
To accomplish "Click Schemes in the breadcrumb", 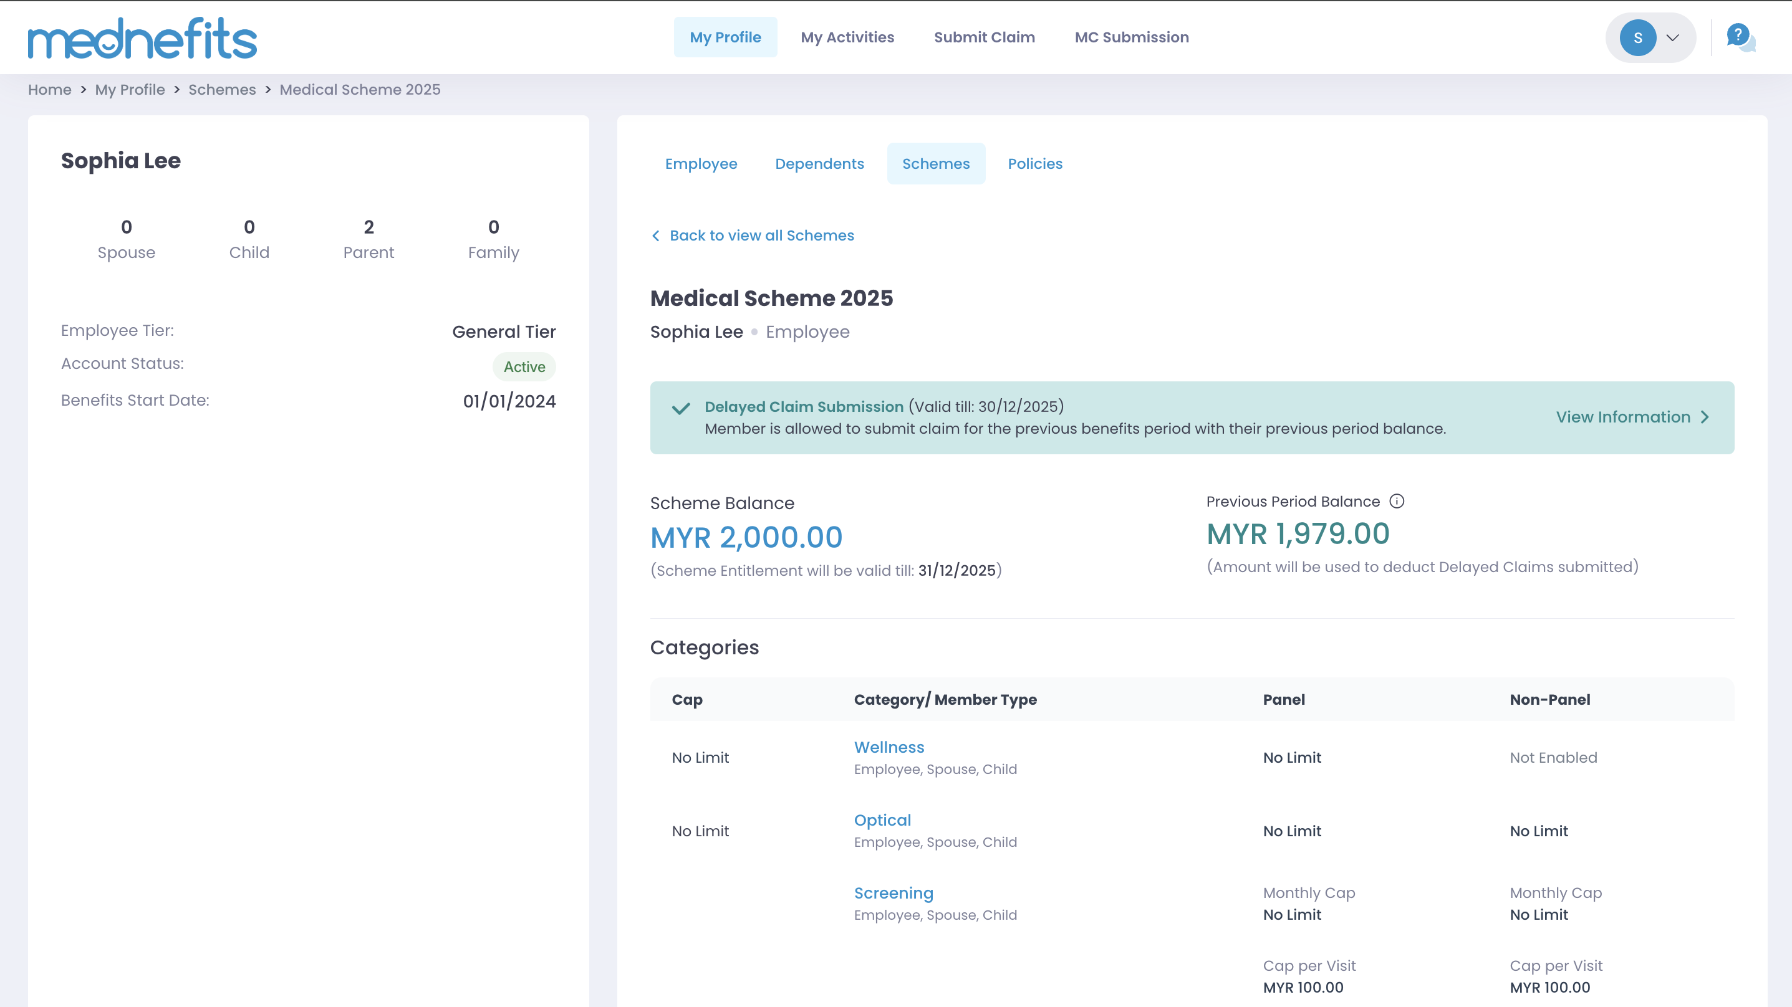I will coord(222,90).
